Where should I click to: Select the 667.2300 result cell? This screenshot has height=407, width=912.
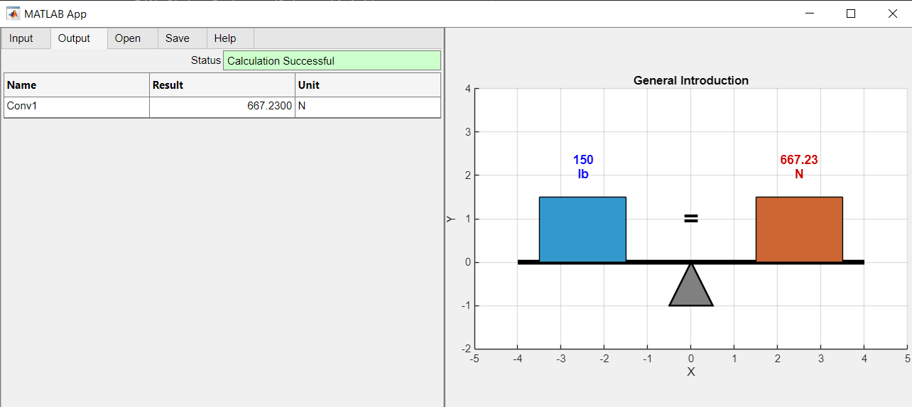click(x=222, y=107)
